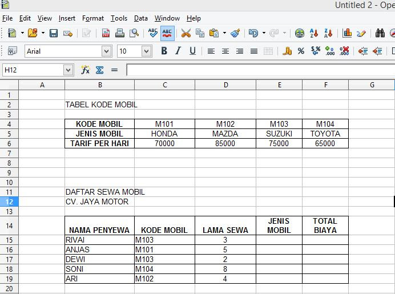Expand the Font Size dropdown arrow

coord(146,51)
